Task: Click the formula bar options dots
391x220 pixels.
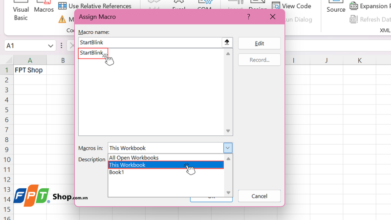Action: 62,45
